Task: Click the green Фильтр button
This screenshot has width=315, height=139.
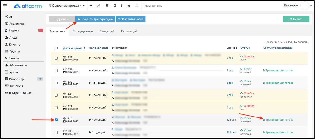Action: pos(296,19)
